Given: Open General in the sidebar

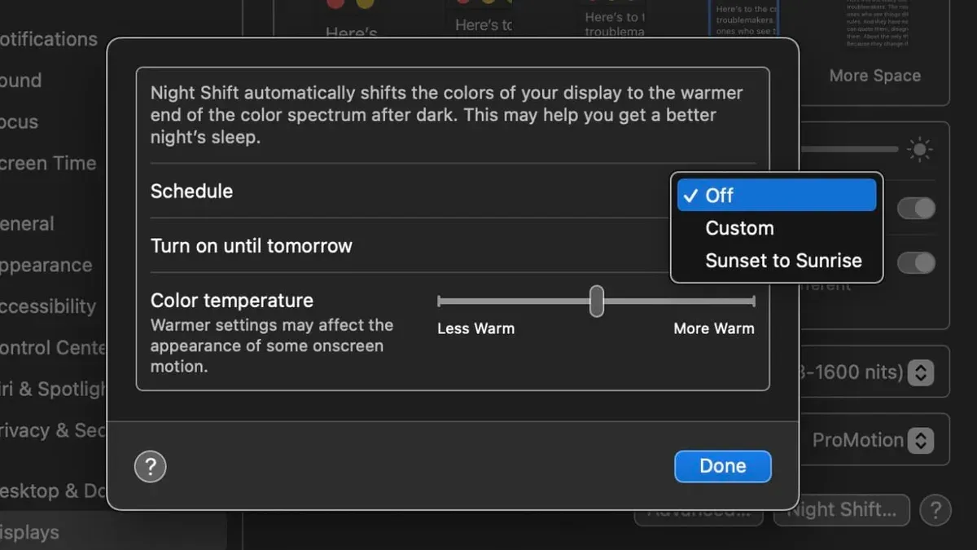Looking at the screenshot, I should point(28,224).
